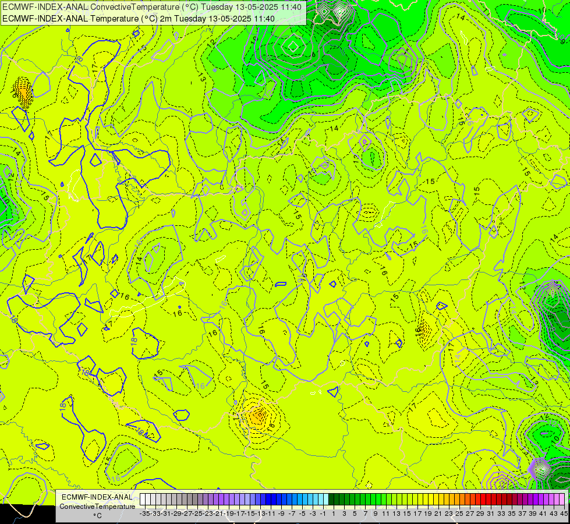Click the '-25' value on the legend scale
The height and width of the screenshot is (524, 570).
click(x=197, y=514)
